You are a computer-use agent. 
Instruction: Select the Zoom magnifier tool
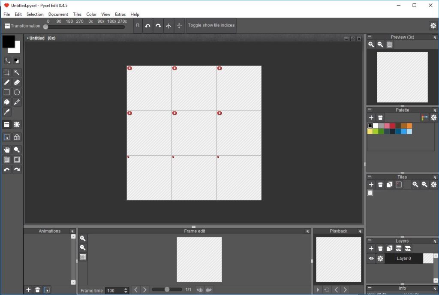click(x=16, y=149)
